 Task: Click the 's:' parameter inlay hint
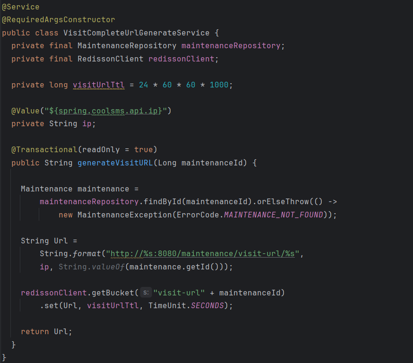pyautogui.click(x=146, y=293)
